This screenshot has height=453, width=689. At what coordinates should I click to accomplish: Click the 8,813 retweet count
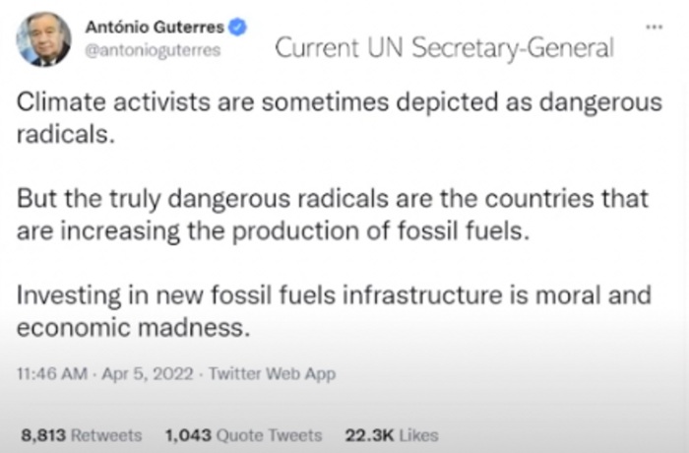pos(43,435)
